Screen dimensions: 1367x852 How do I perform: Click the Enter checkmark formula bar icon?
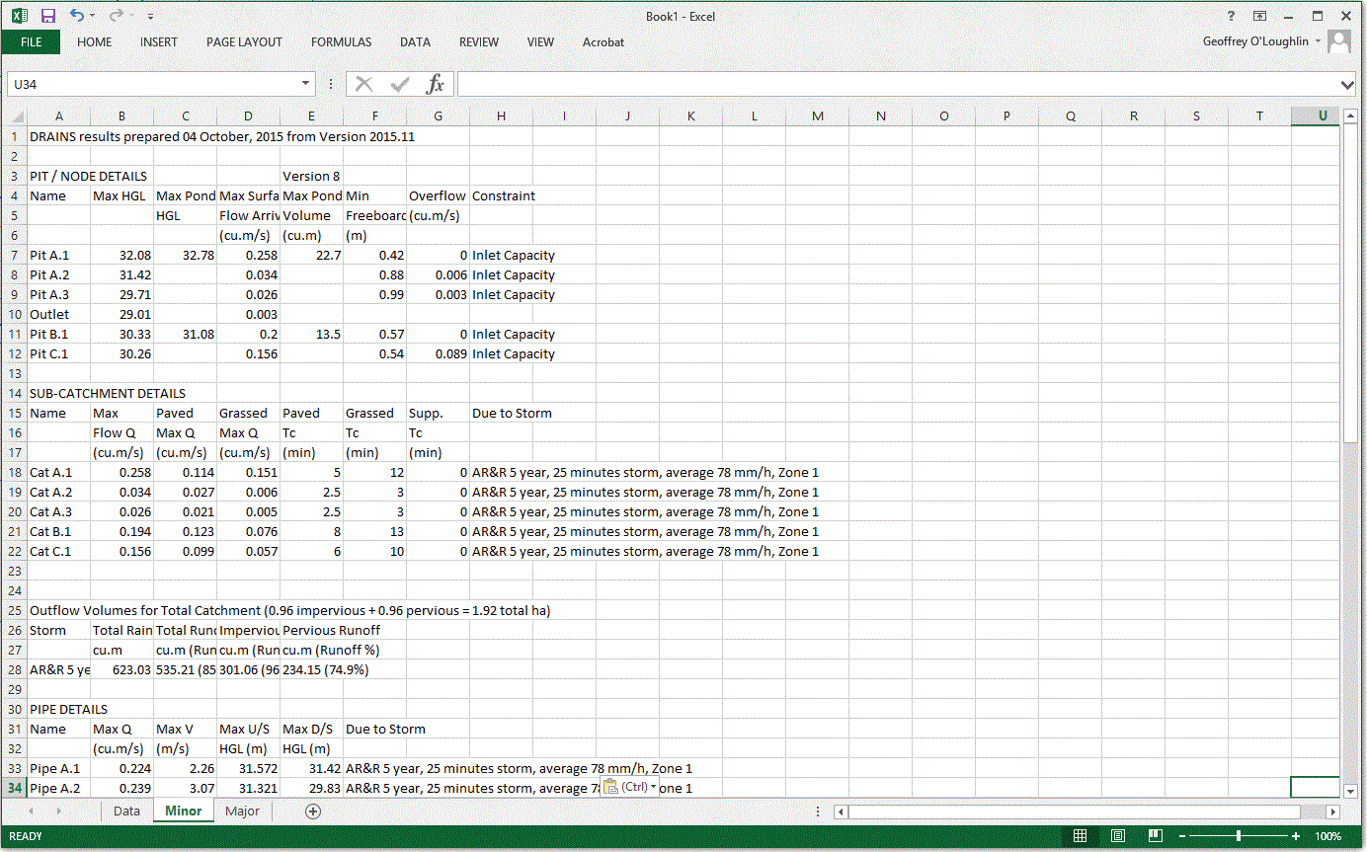(x=400, y=85)
